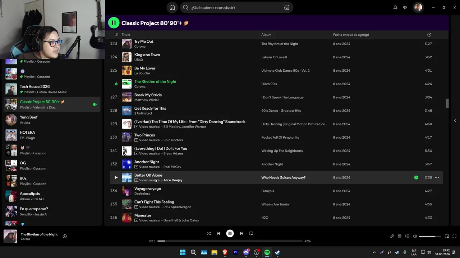The height and width of the screenshot is (258, 460).
Task: Open Premiere Pro from taskbar
Action: [235, 252]
